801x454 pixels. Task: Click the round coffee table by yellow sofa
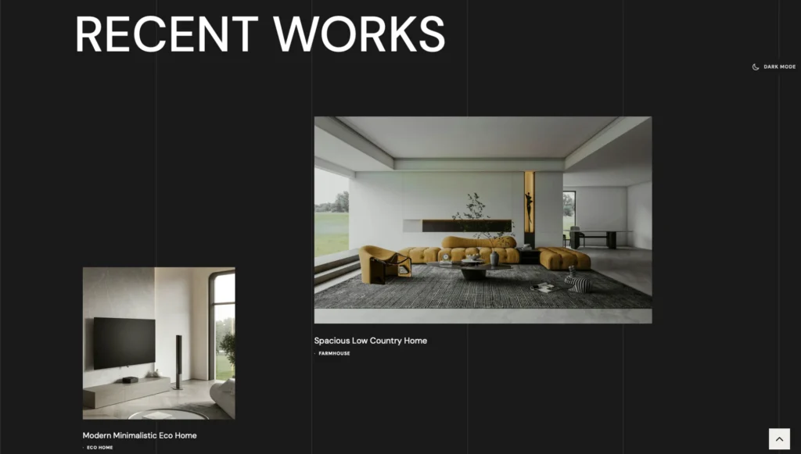click(x=473, y=270)
